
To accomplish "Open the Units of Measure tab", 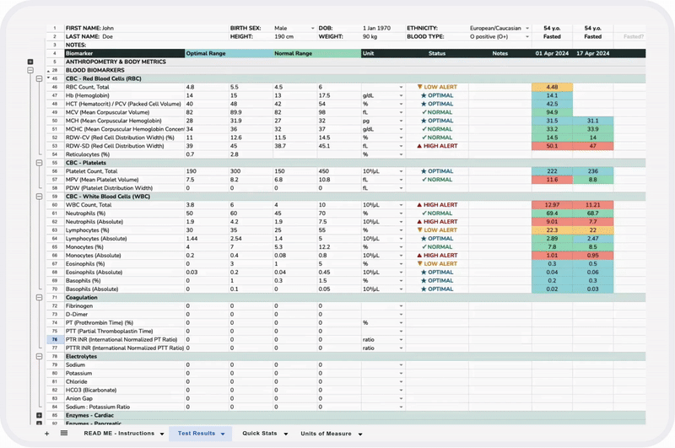I will (x=326, y=434).
